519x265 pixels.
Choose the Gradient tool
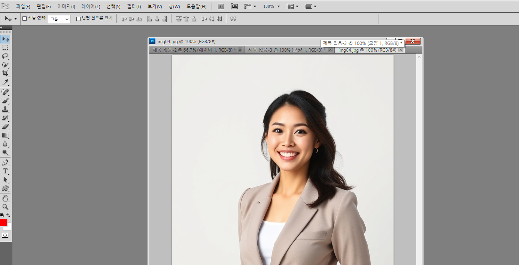5,135
